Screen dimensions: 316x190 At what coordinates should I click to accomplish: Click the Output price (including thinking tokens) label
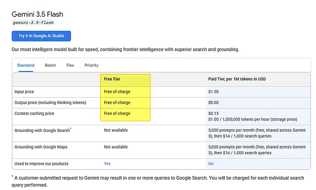(x=50, y=103)
